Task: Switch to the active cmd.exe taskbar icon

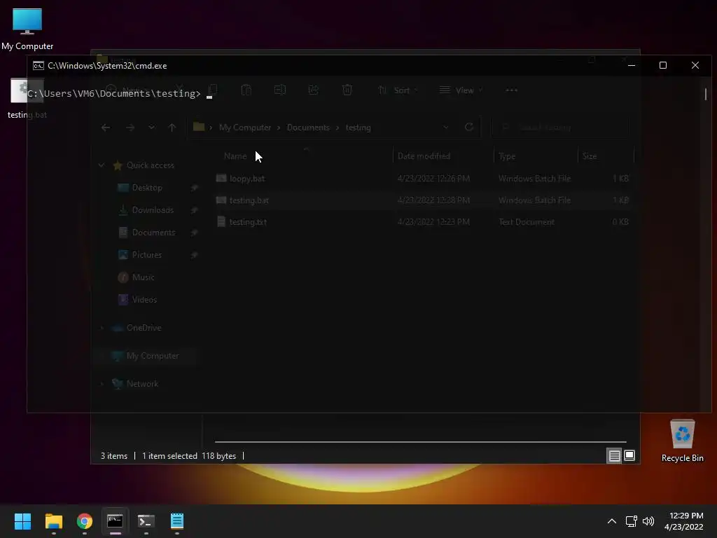Action: [115, 521]
